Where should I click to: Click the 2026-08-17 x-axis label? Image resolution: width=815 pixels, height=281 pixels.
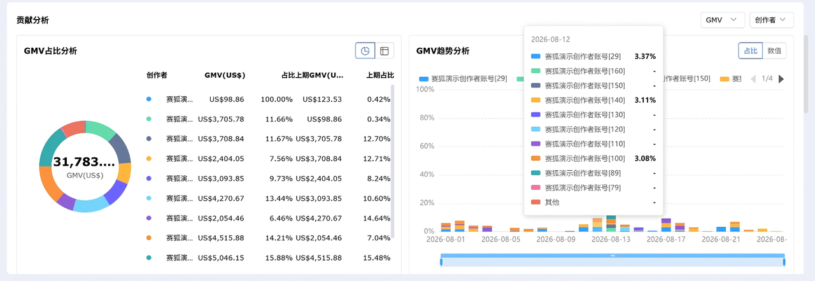point(665,240)
